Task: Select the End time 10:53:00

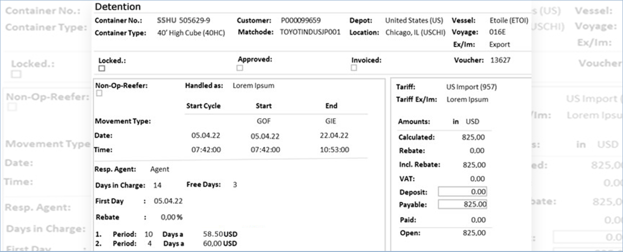Action: [334, 150]
